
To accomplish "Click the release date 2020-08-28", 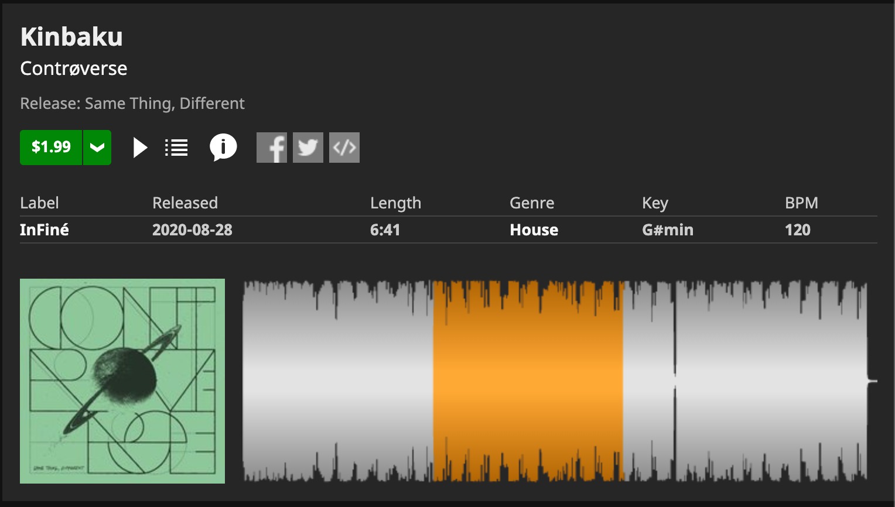I will click(x=192, y=230).
